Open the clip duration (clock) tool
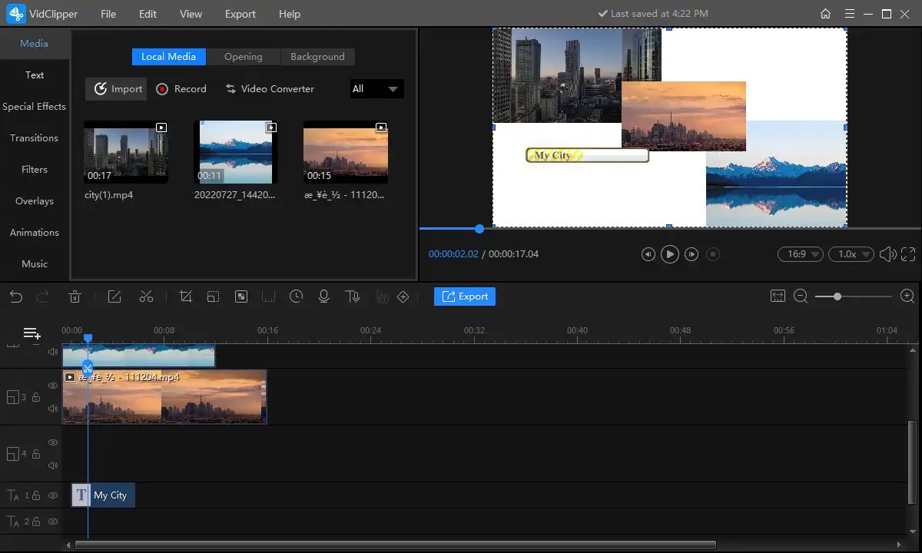The image size is (922, 553). point(296,296)
